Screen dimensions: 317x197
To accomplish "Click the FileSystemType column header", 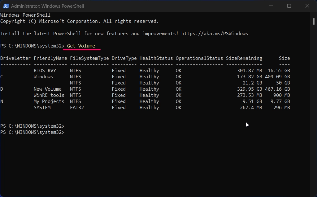I will pos(89,58).
